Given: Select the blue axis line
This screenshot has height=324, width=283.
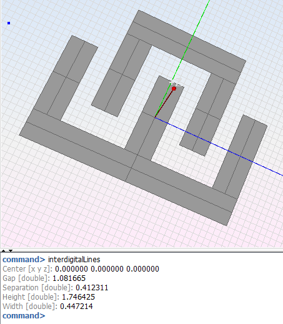Looking at the screenshot, I should click(219, 147).
